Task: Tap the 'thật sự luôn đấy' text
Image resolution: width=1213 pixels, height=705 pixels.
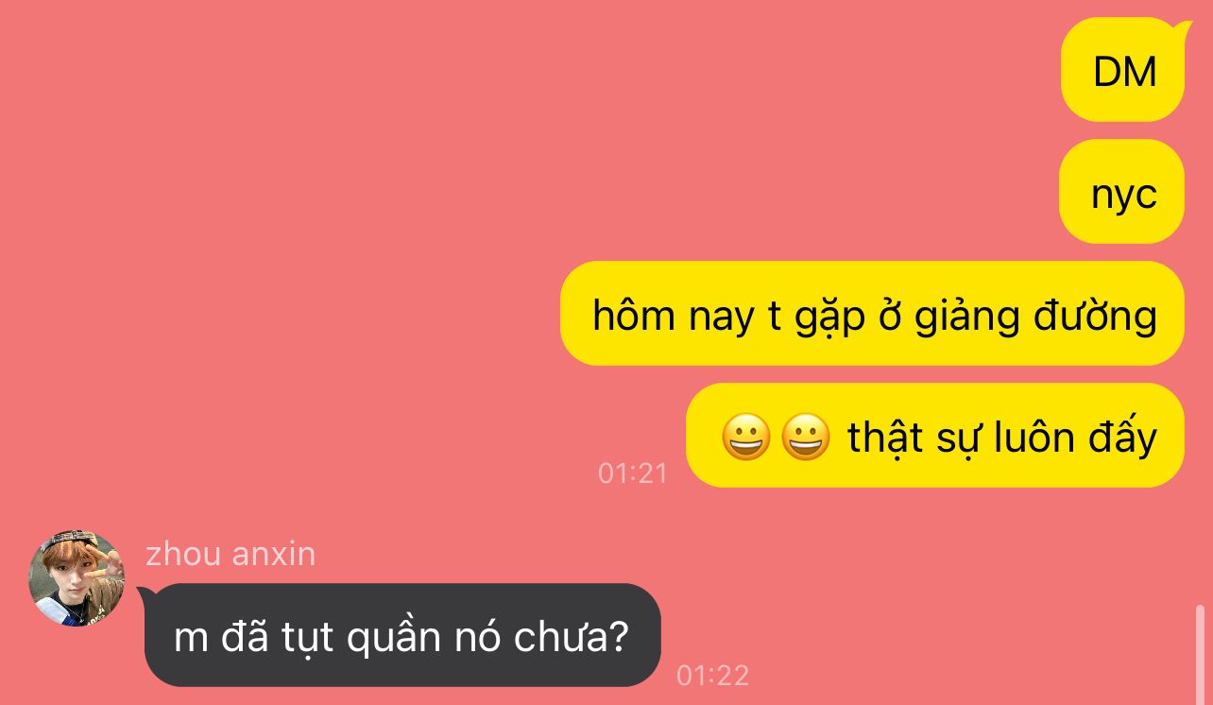Action: (x=1002, y=437)
